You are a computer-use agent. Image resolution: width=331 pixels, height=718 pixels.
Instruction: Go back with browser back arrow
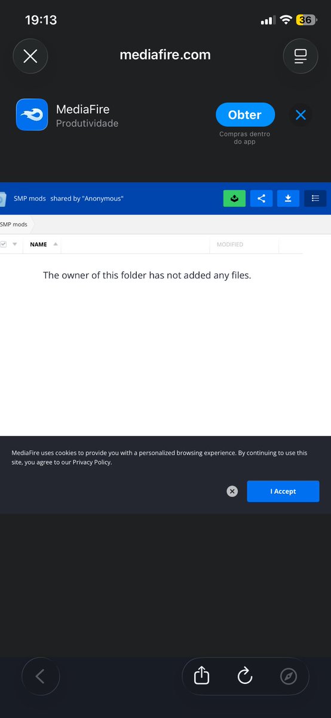[x=40, y=676]
